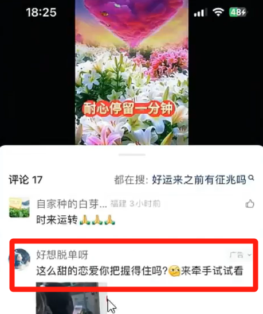Open the 自家种的白芽... username profile

coord(72,204)
